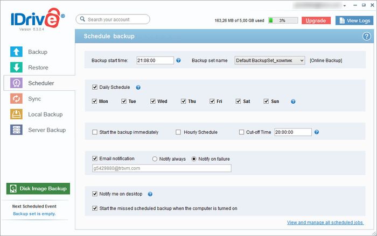Uncheck the Daily Schedule checkbox

point(95,87)
